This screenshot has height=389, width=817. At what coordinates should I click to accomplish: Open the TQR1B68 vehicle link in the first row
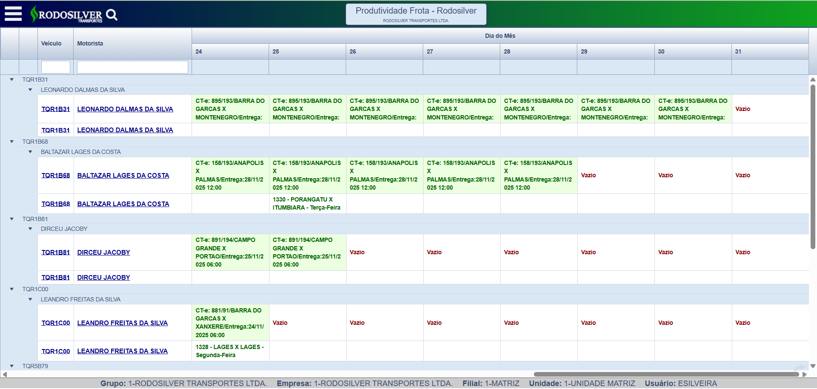click(56, 176)
